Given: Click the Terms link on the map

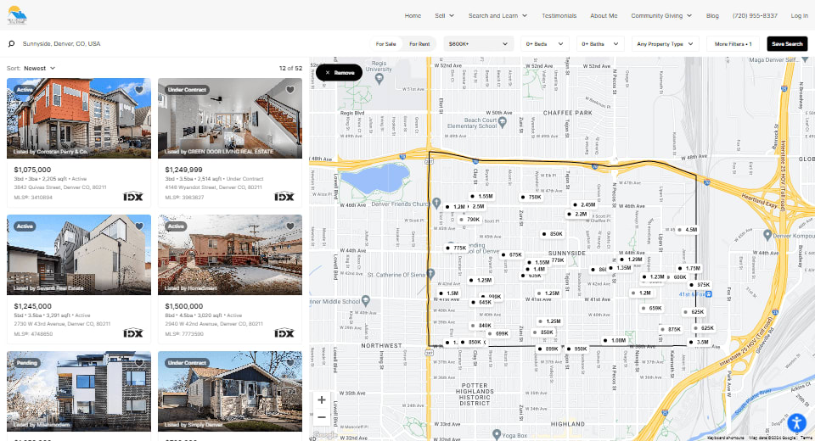Looking at the screenshot, I should (x=807, y=438).
